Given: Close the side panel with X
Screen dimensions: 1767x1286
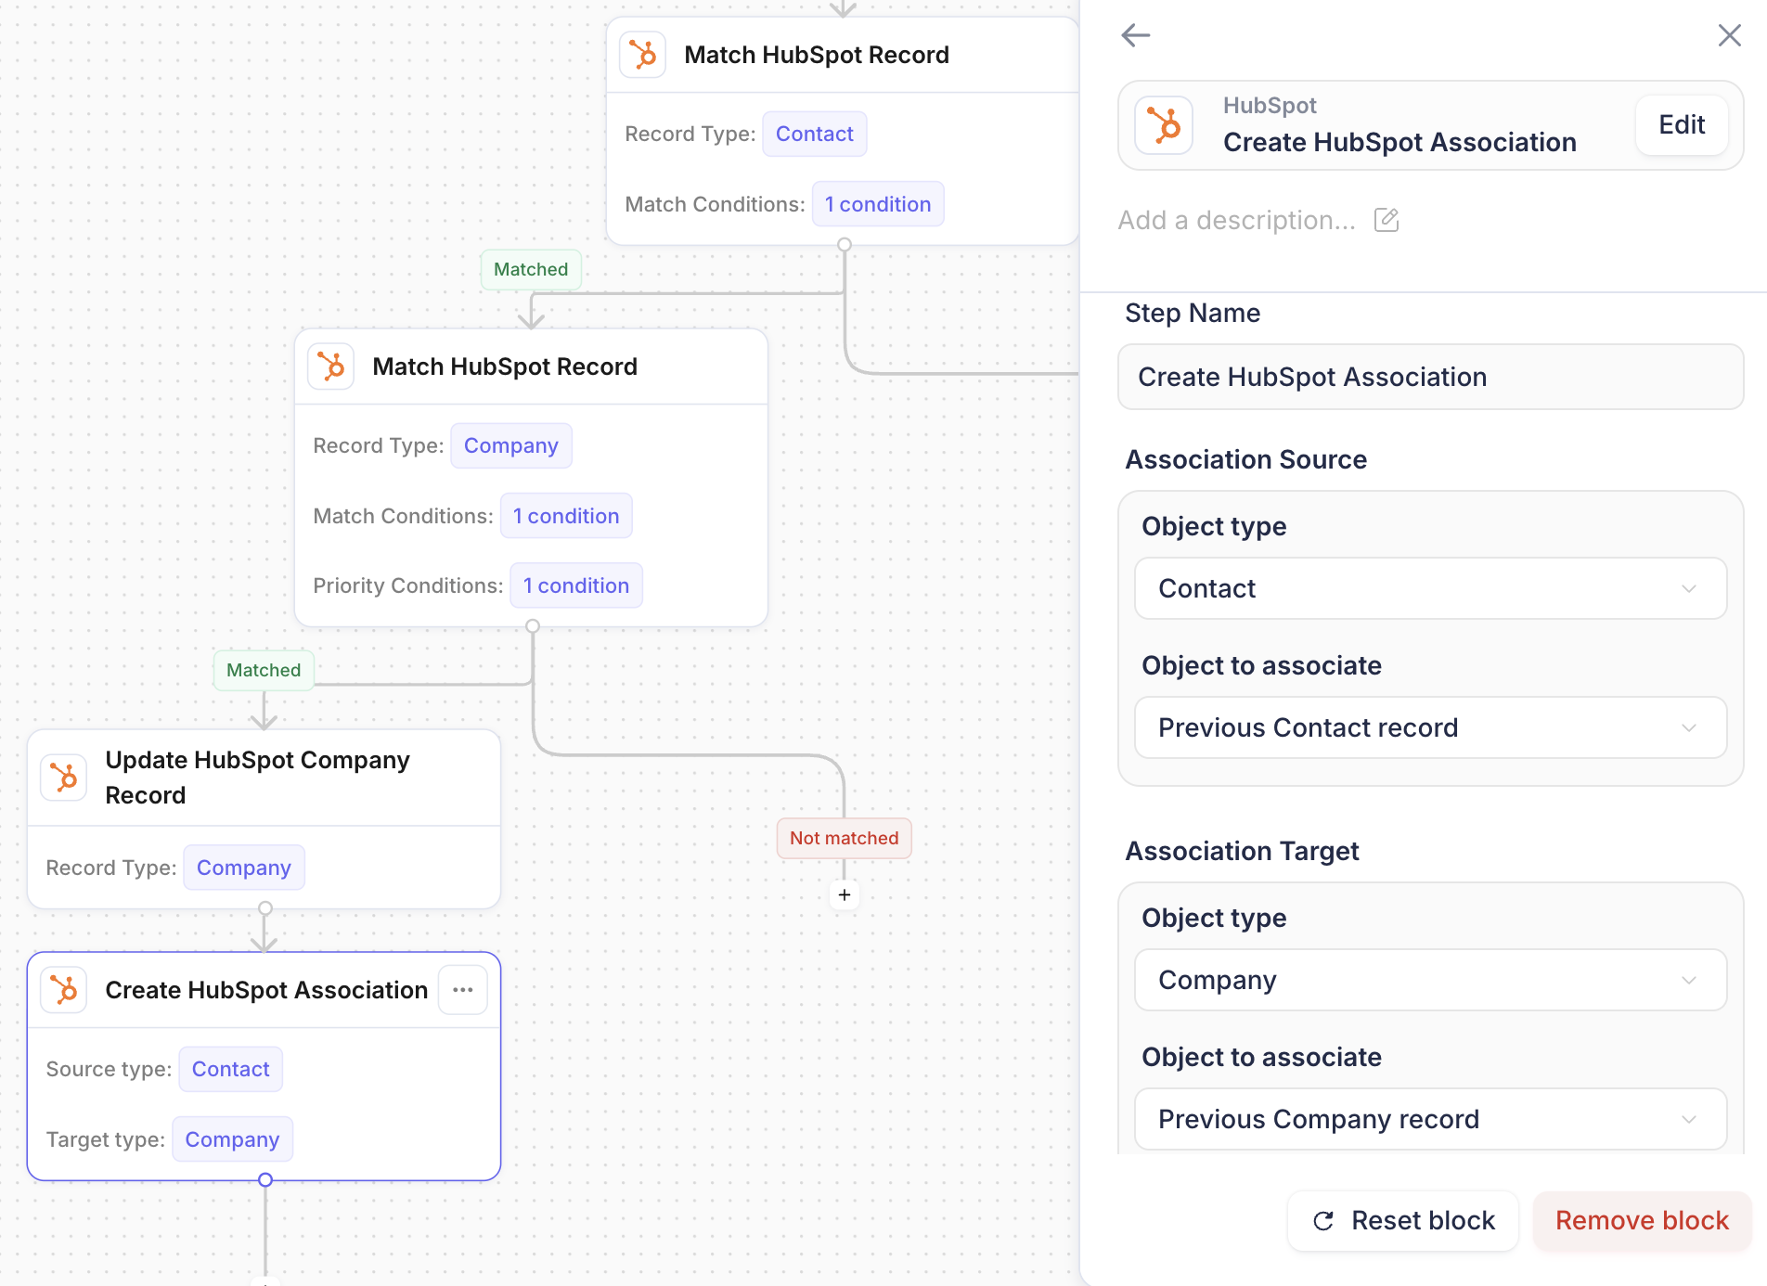Looking at the screenshot, I should point(1729,35).
